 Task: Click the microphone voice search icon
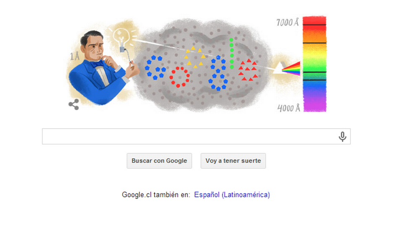[x=342, y=137]
